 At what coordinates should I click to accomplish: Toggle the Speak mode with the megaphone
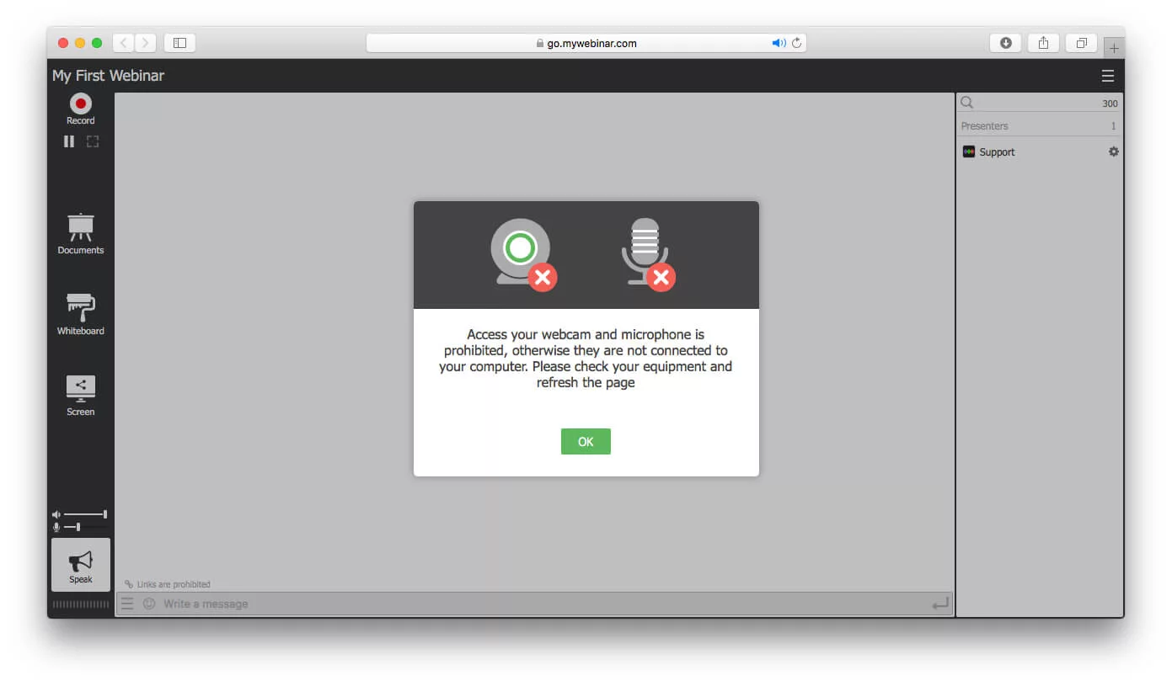pos(80,564)
